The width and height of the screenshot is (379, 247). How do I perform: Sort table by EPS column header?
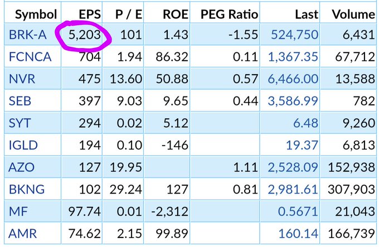pos(90,14)
